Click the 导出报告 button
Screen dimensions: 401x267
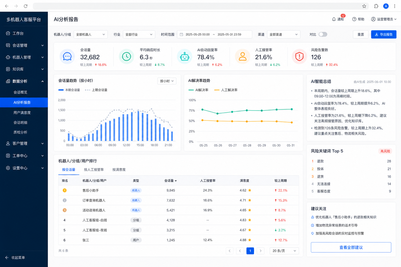click(x=384, y=34)
